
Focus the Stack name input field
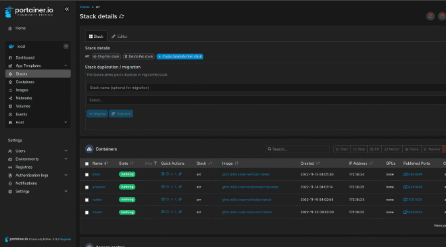point(266,88)
